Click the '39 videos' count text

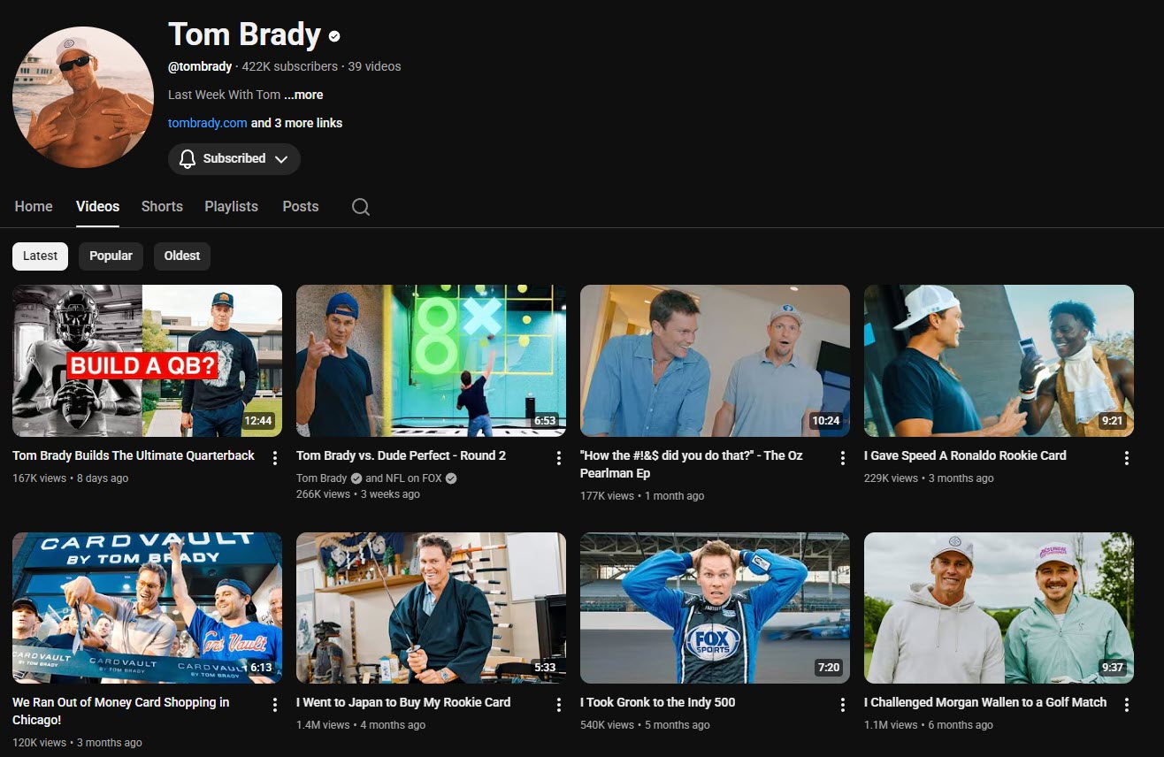click(374, 66)
